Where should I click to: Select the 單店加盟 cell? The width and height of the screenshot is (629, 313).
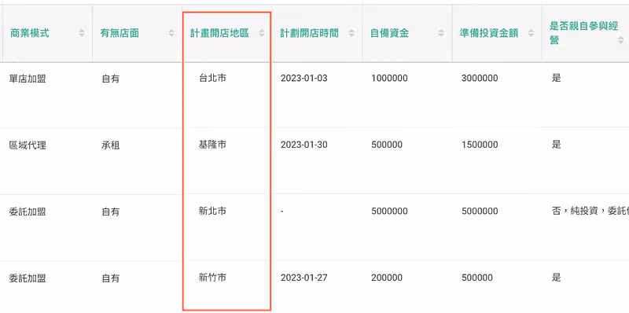[x=28, y=79]
